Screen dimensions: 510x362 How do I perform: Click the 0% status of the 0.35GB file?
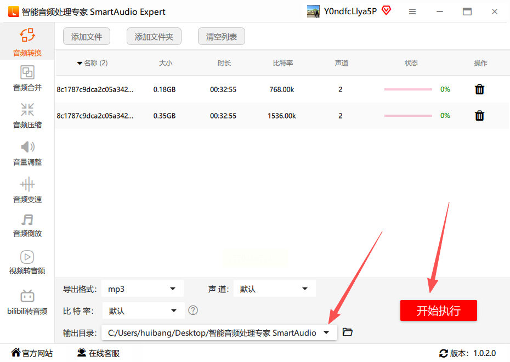tap(445, 116)
